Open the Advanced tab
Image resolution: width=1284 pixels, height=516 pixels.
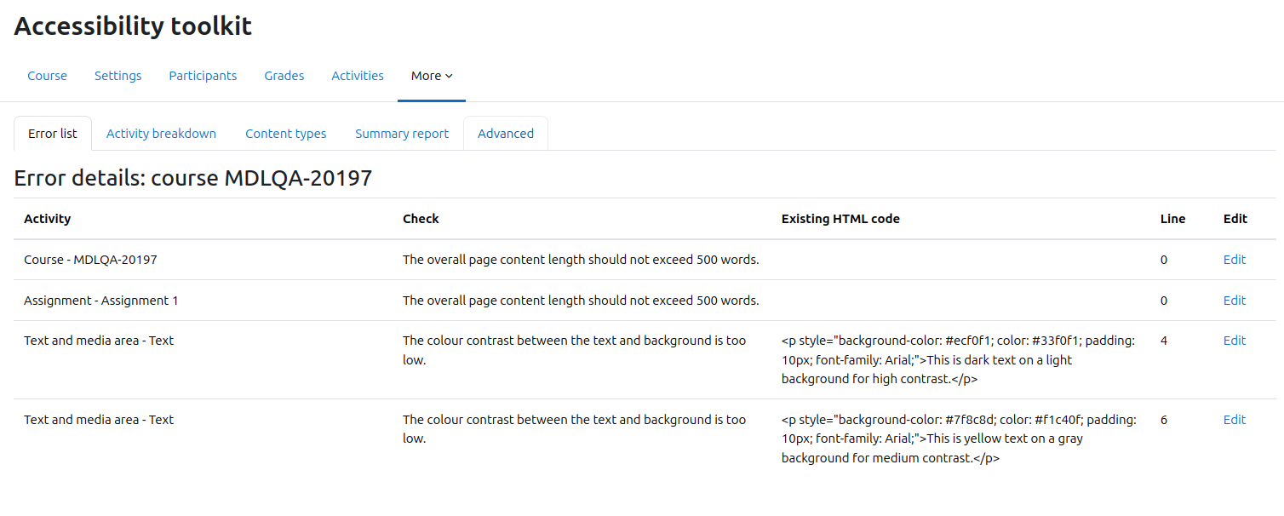(506, 134)
